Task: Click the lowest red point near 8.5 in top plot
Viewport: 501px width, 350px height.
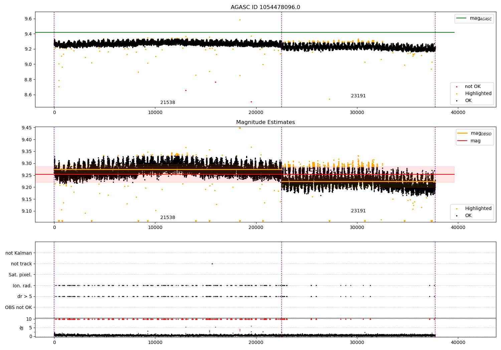Action: 251,102
